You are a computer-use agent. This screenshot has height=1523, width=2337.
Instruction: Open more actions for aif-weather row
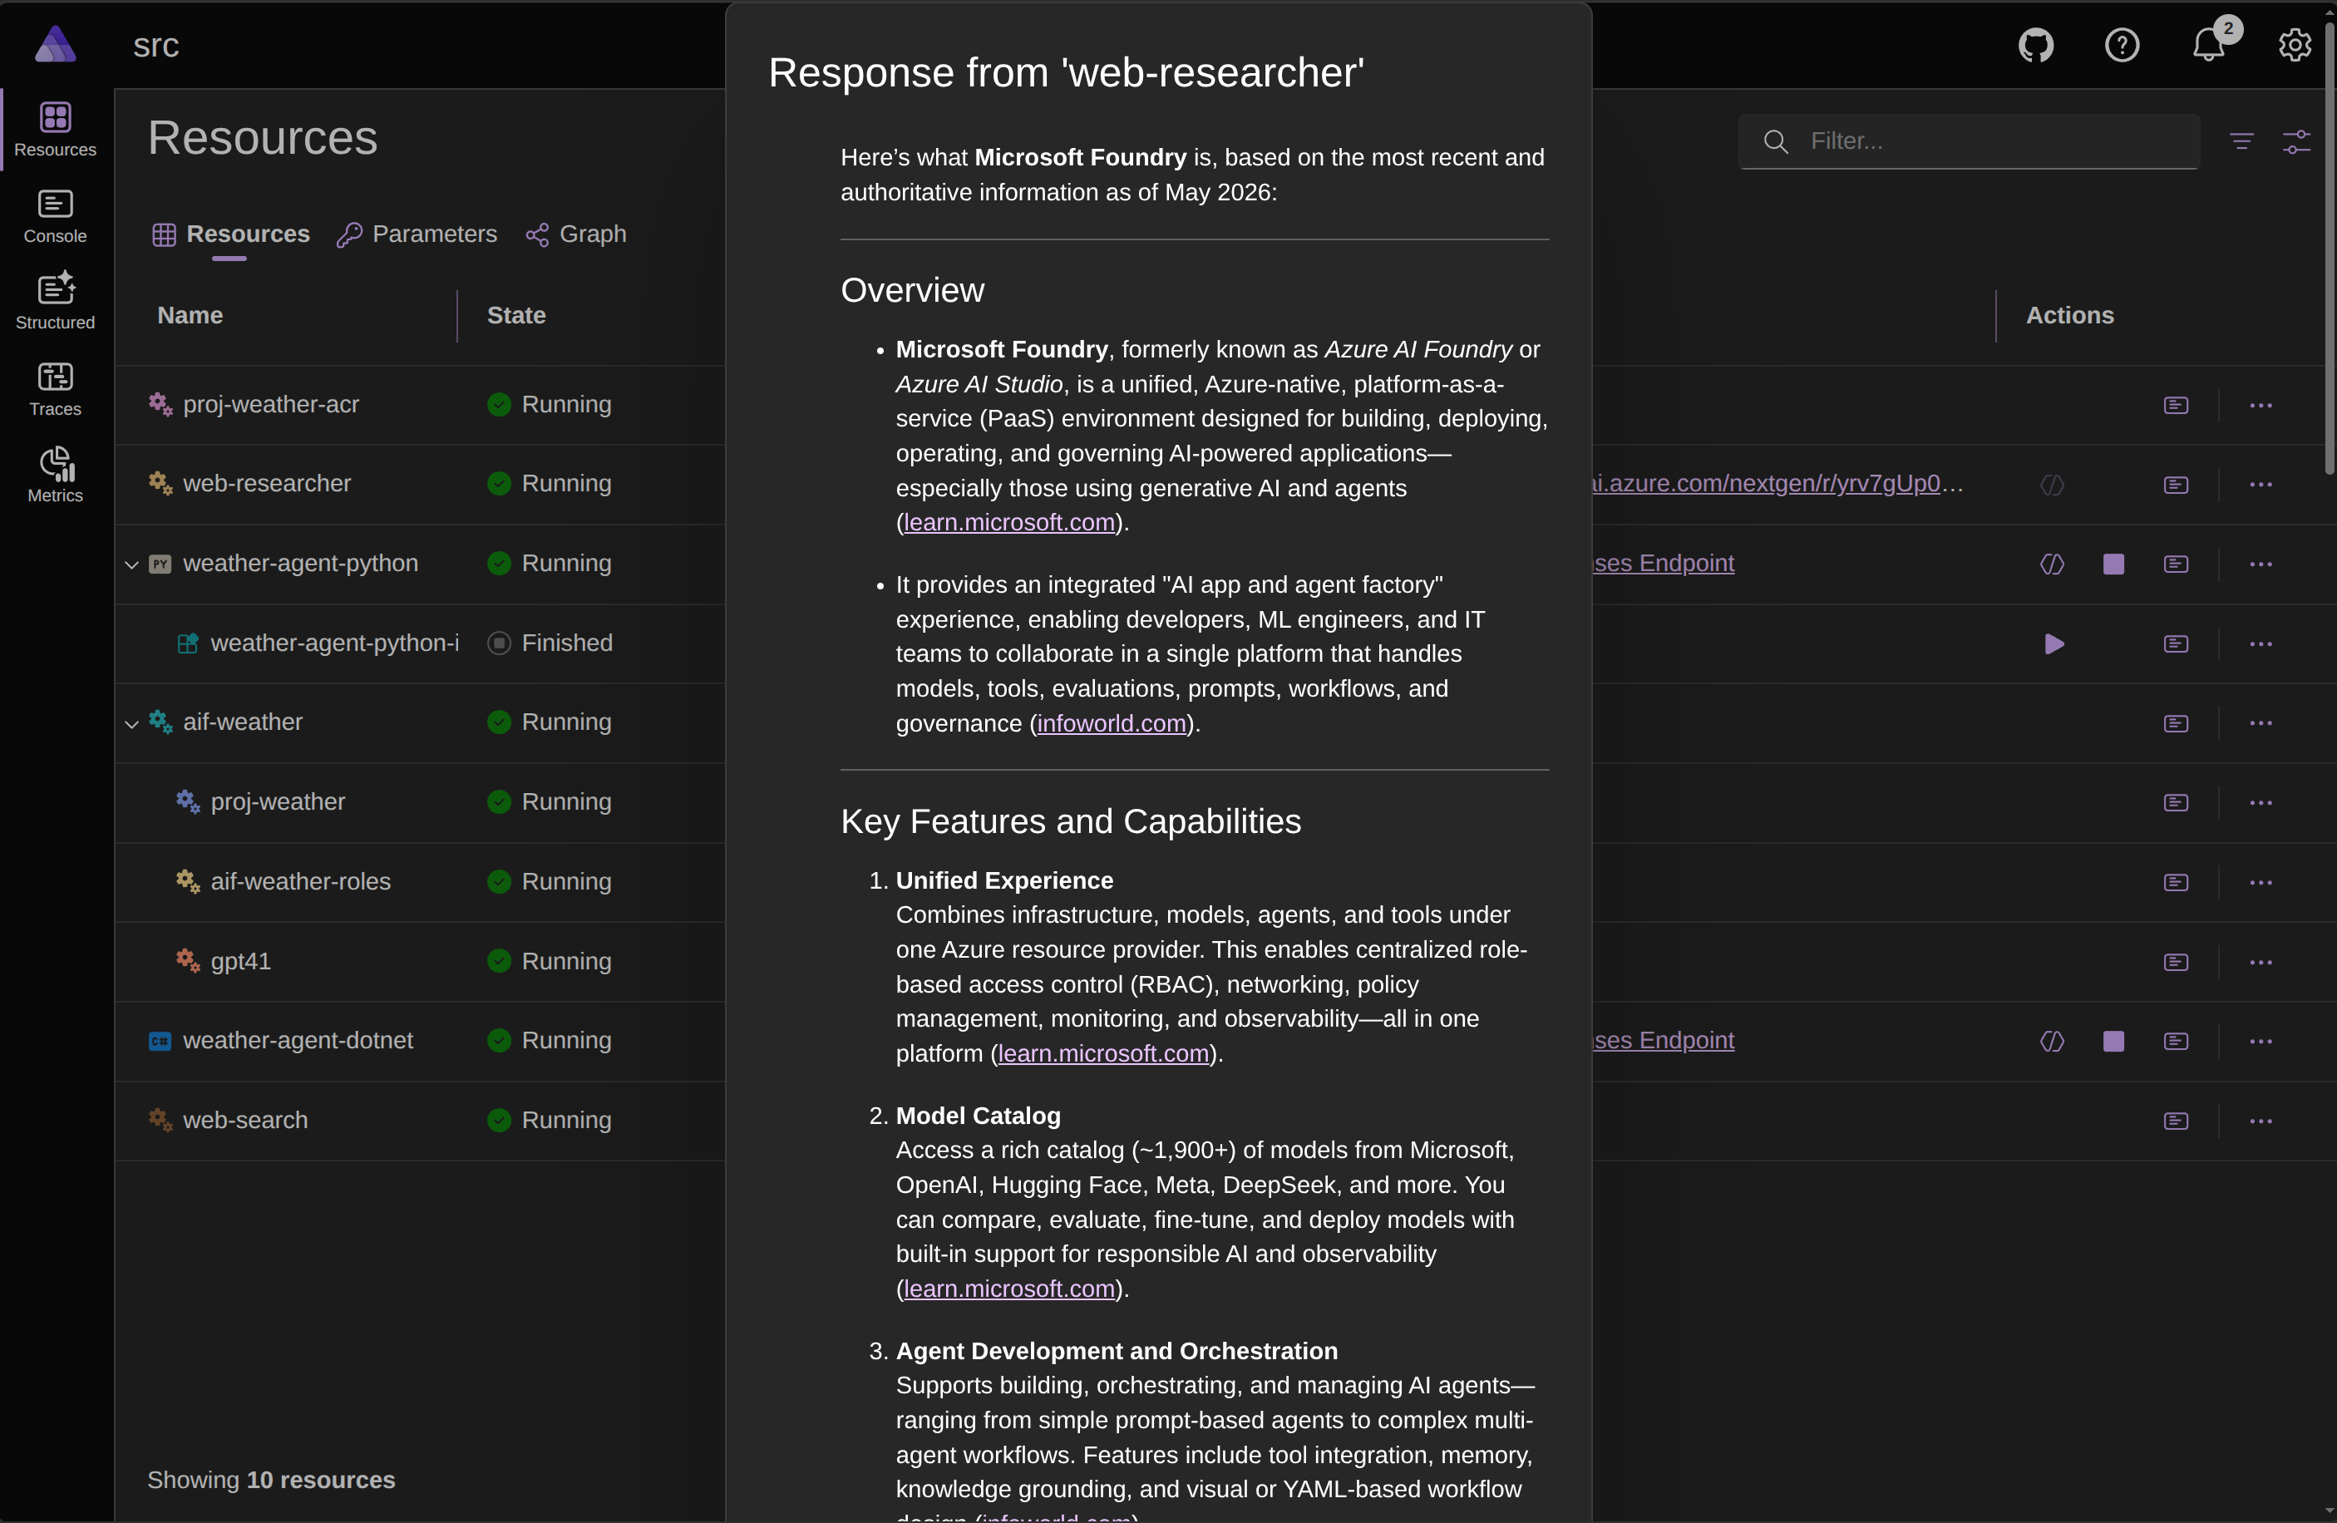[2261, 724]
